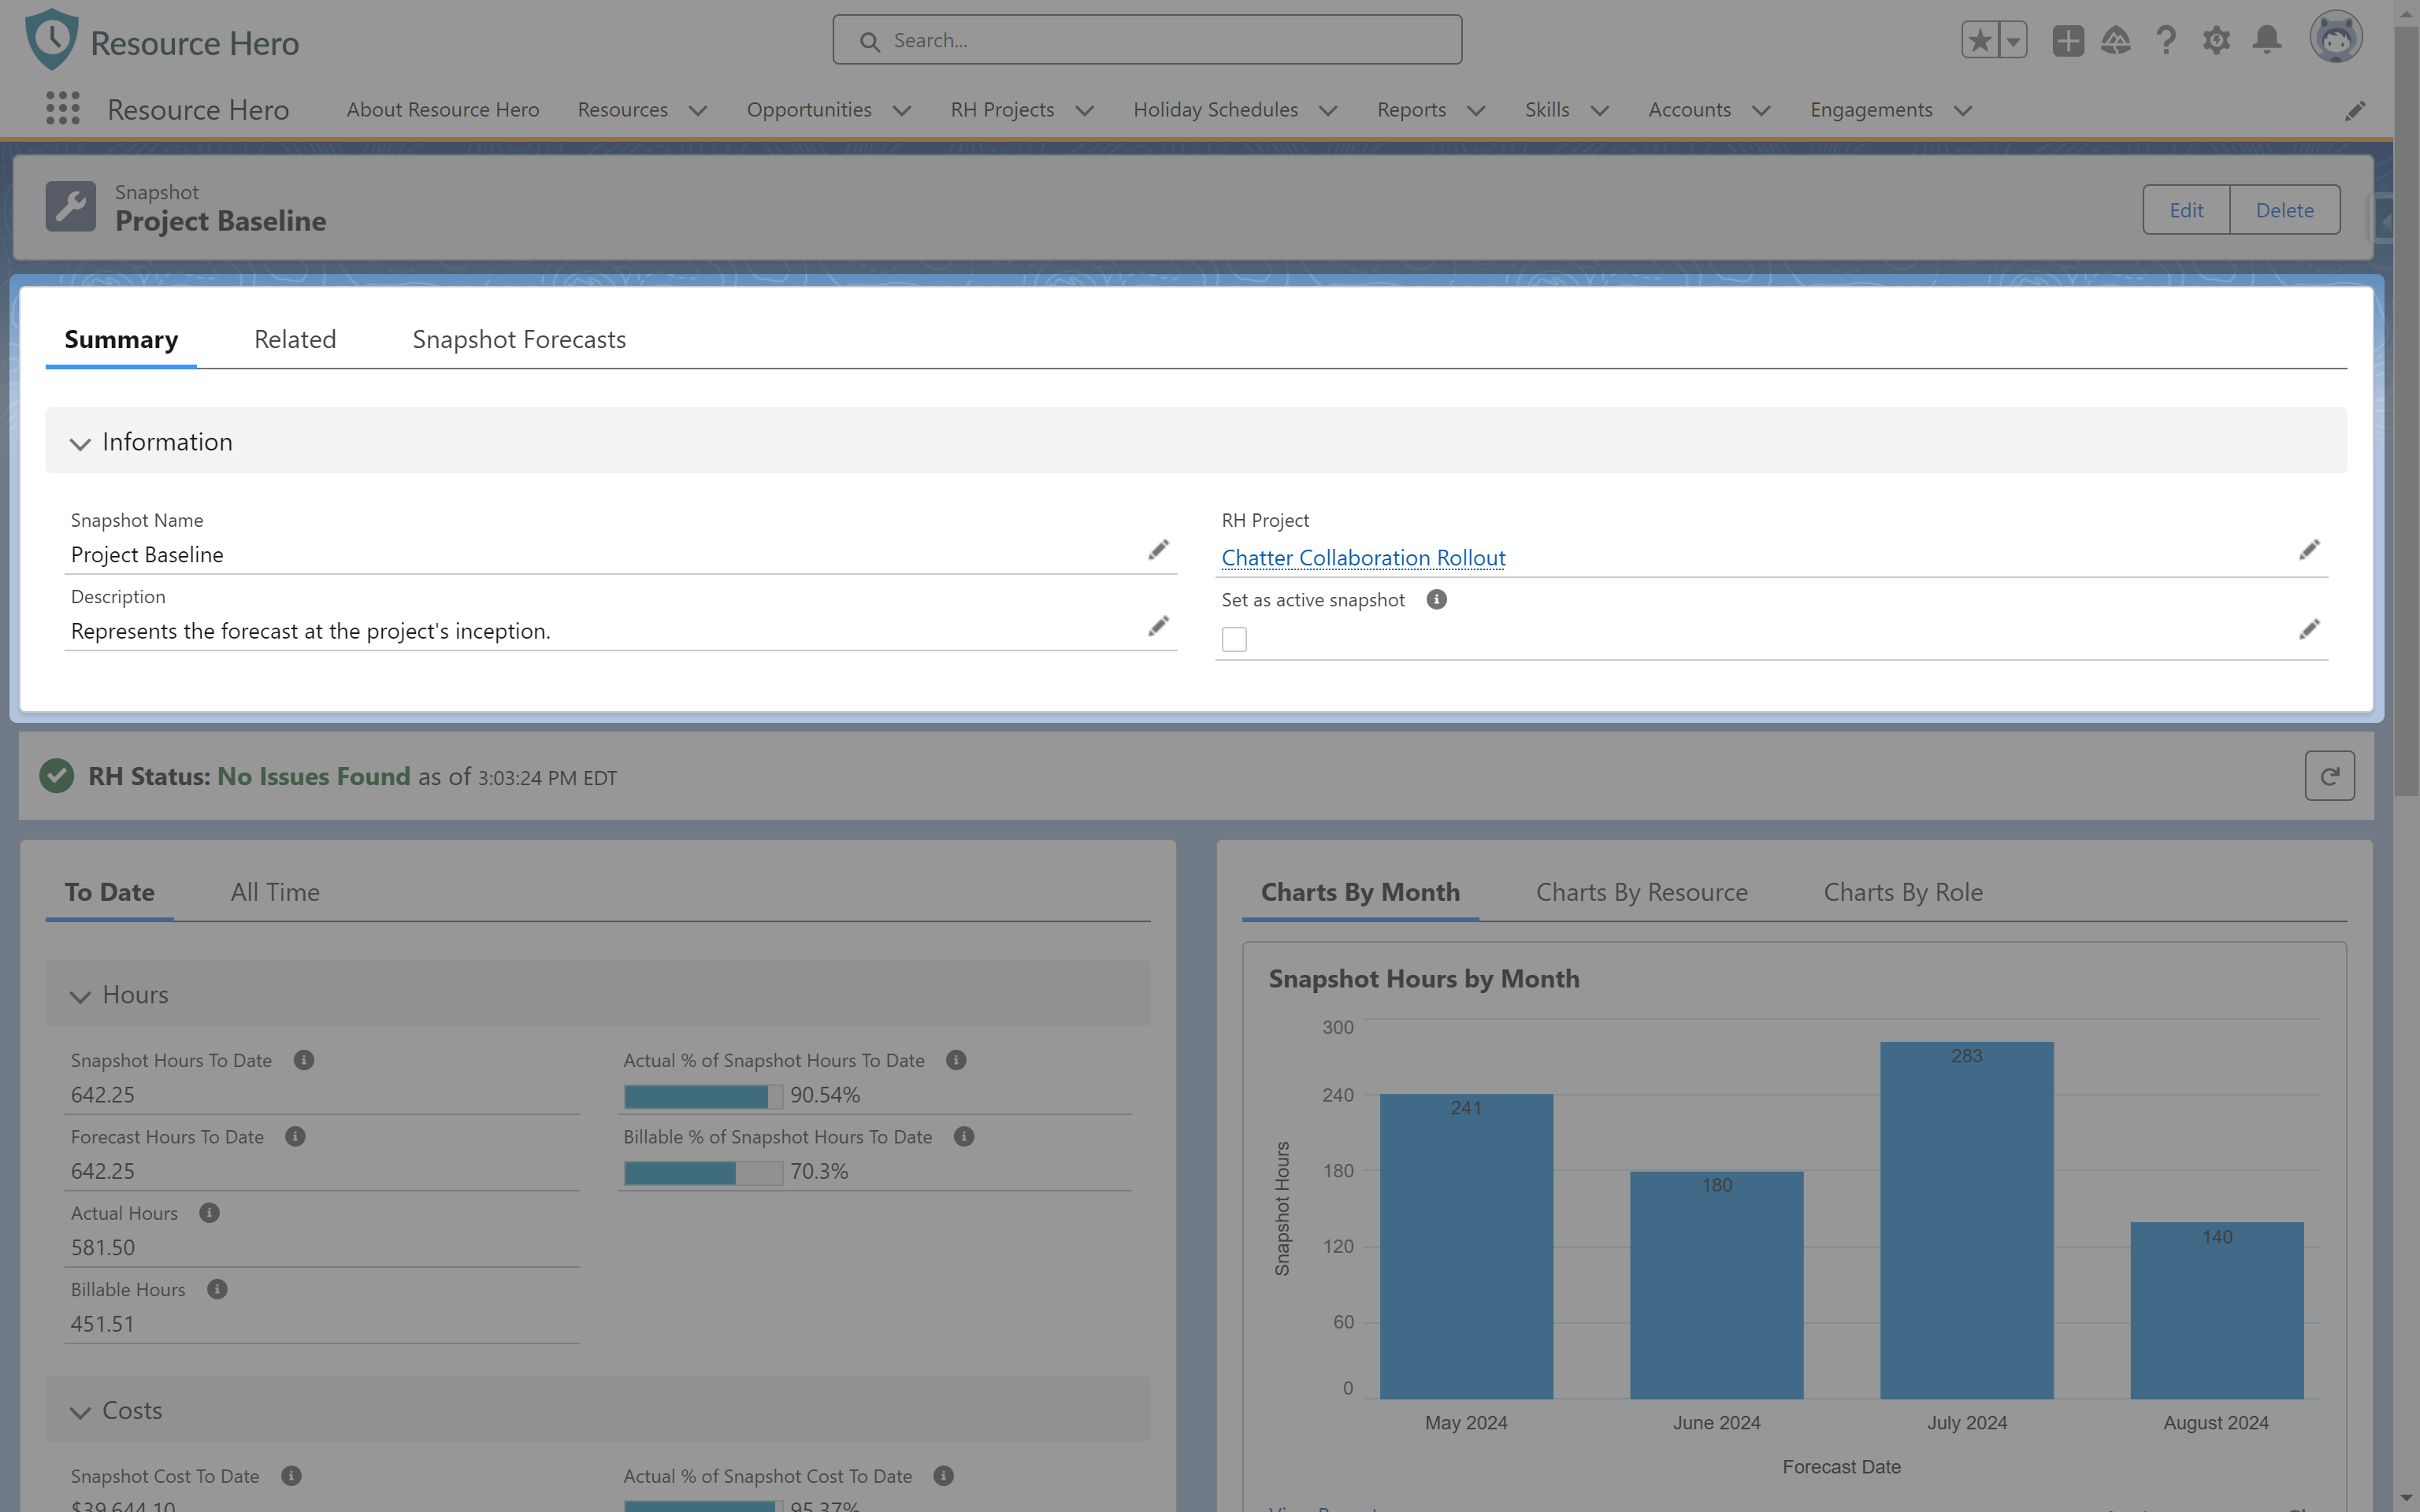Click the edit navigation pencil icon

(x=2355, y=110)
